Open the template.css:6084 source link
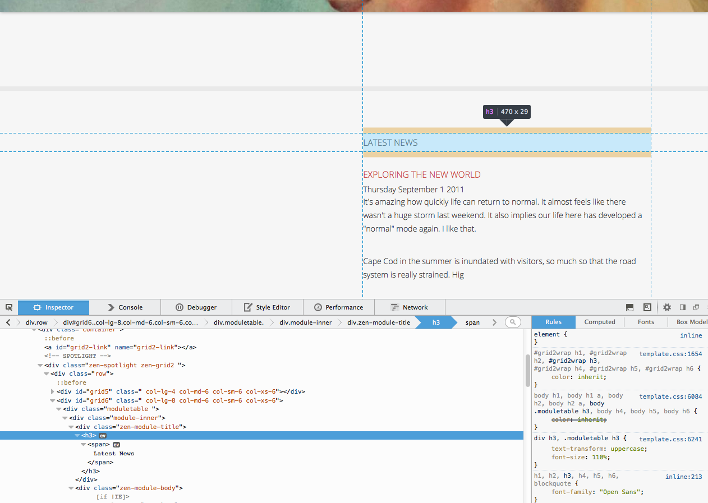708x503 pixels. [x=670, y=396]
